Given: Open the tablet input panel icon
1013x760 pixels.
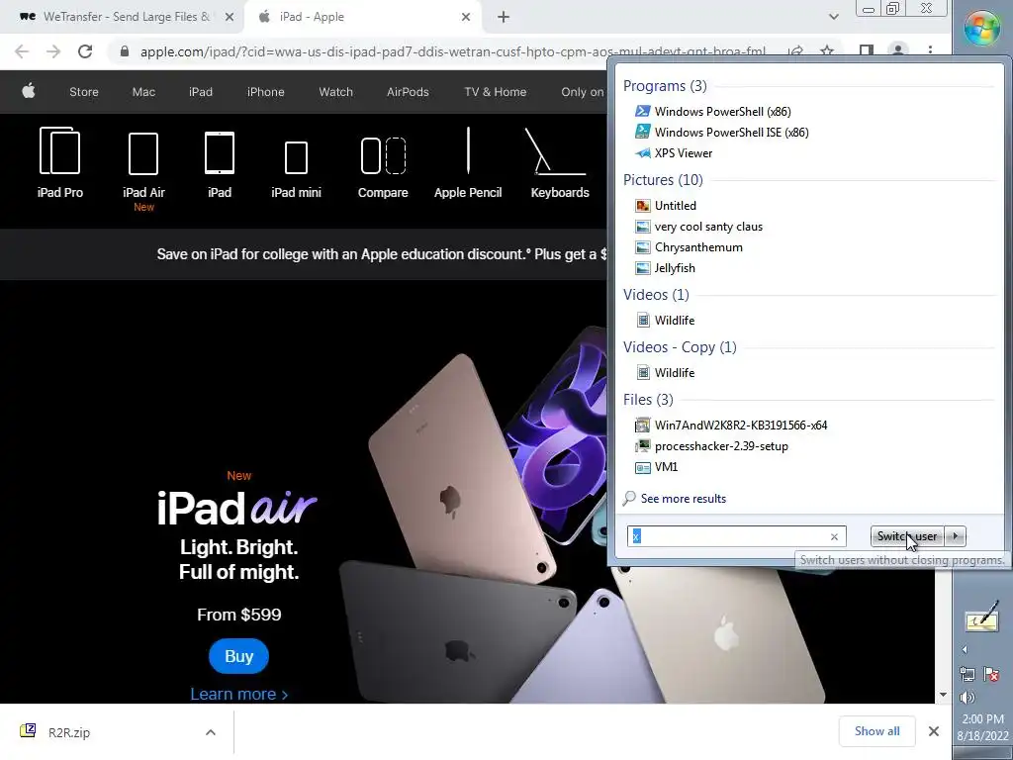Looking at the screenshot, I should pyautogui.click(x=982, y=617).
